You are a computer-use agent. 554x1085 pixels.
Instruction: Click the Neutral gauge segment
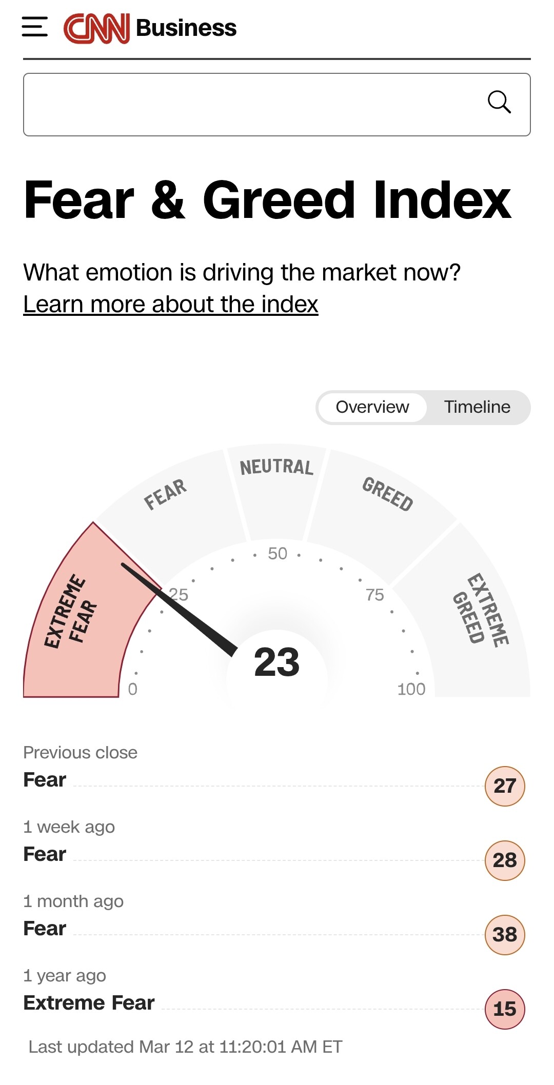coord(276,487)
